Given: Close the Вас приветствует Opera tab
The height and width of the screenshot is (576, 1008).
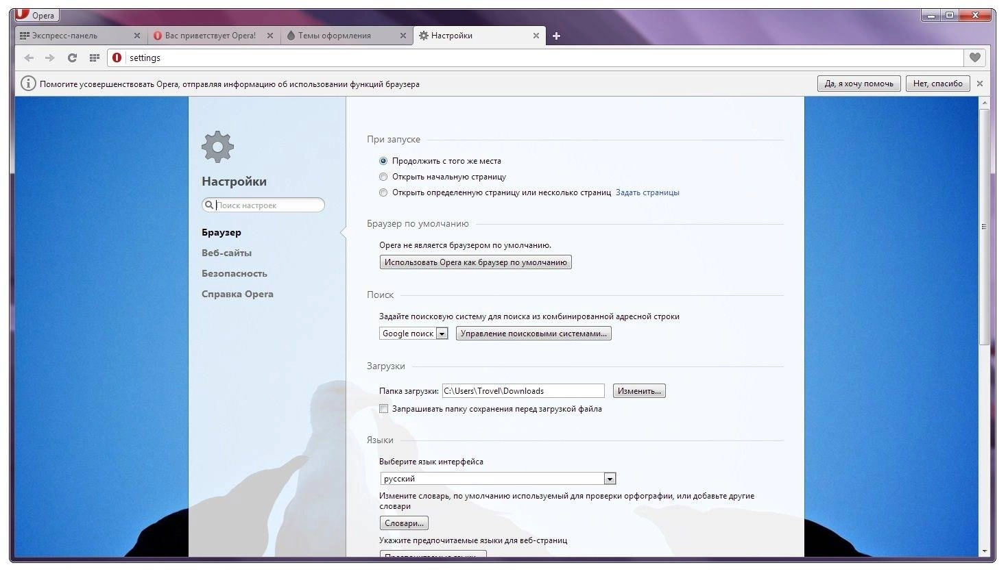Looking at the screenshot, I should point(270,36).
